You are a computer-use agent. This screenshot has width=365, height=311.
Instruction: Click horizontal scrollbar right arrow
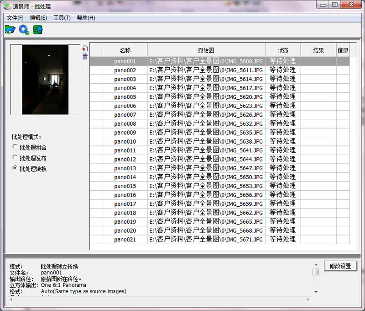(x=308, y=299)
